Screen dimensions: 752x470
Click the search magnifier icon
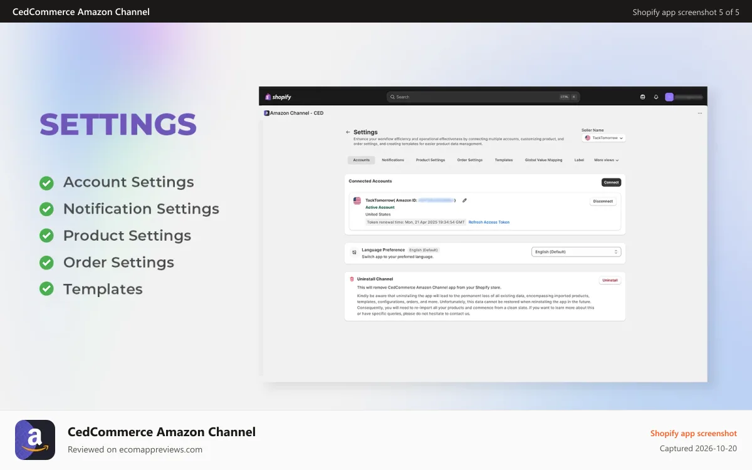click(x=392, y=97)
